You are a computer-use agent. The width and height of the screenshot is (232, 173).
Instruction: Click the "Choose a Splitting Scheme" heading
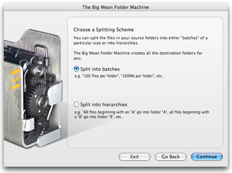(x=103, y=30)
